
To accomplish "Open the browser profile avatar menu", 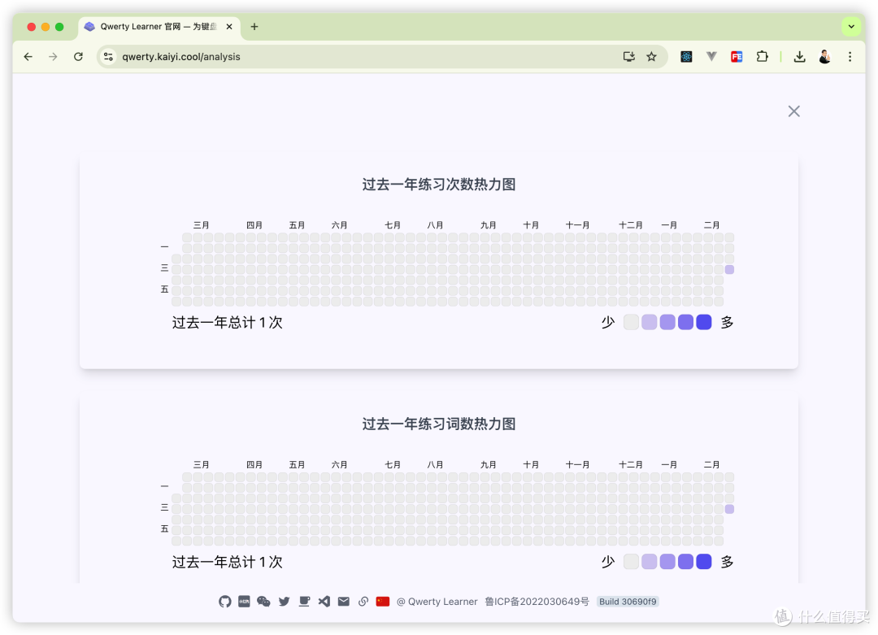I will click(x=824, y=57).
